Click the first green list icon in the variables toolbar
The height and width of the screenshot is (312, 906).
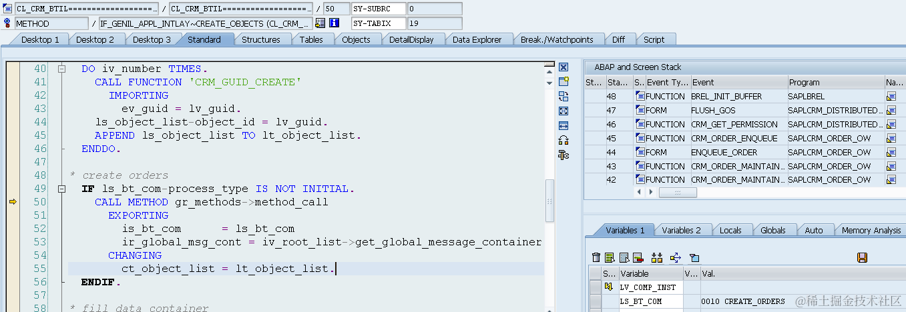point(610,257)
